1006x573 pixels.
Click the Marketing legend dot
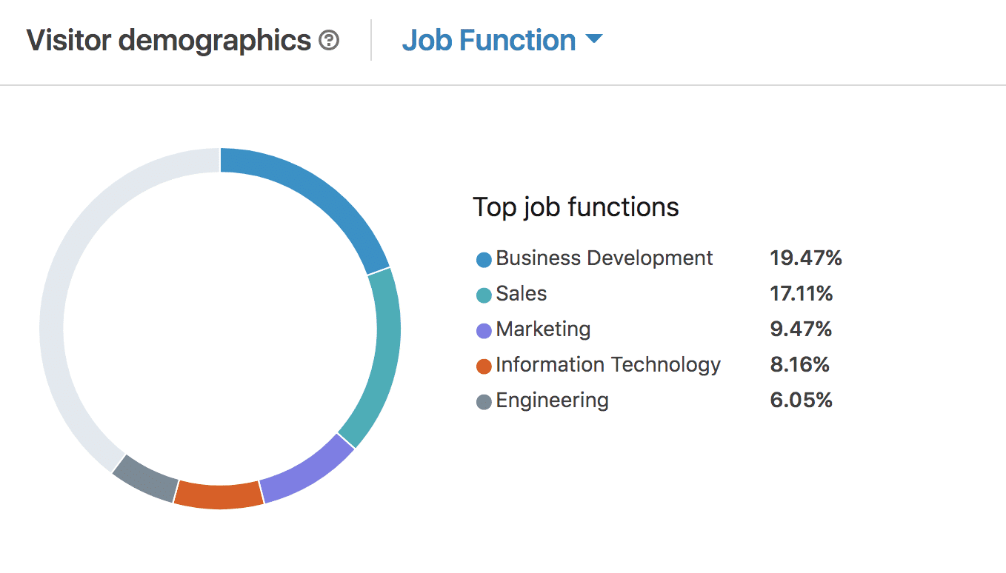(x=482, y=330)
